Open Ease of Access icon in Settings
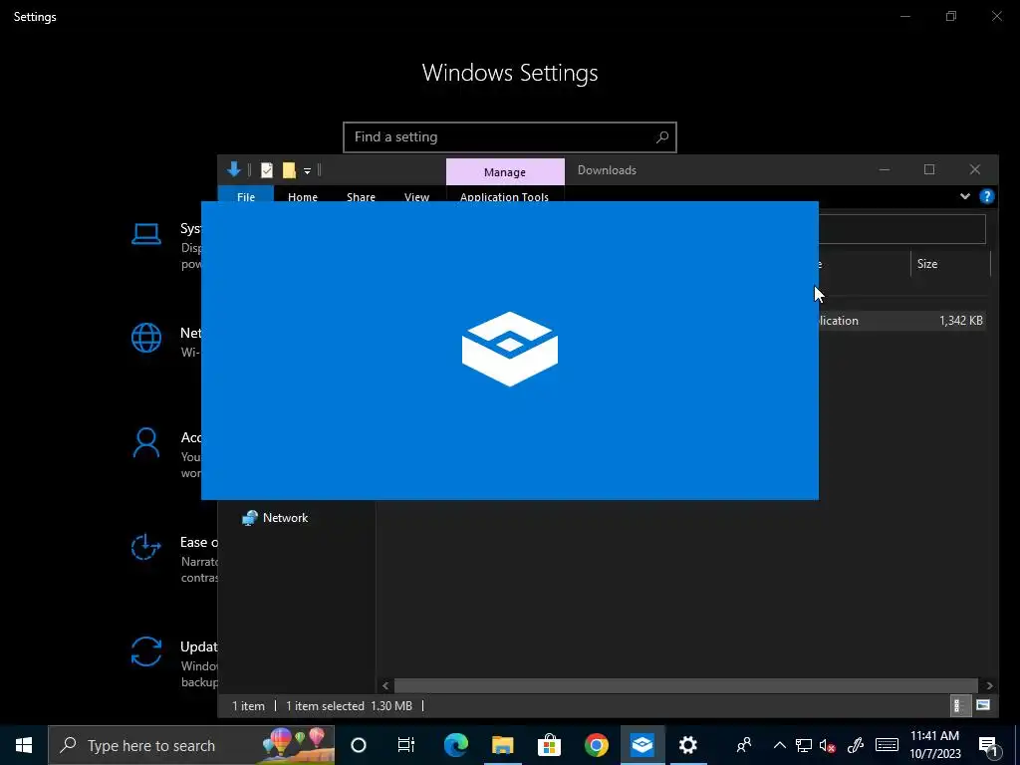The height and width of the screenshot is (765, 1020). [x=145, y=547]
